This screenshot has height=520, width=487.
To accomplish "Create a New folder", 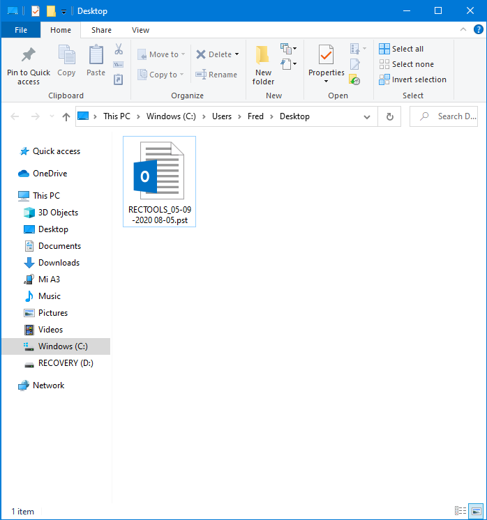I will (x=263, y=66).
